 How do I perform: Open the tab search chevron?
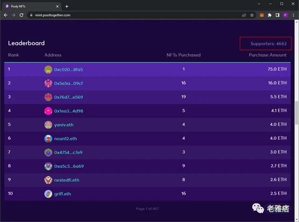[x=259, y=4]
